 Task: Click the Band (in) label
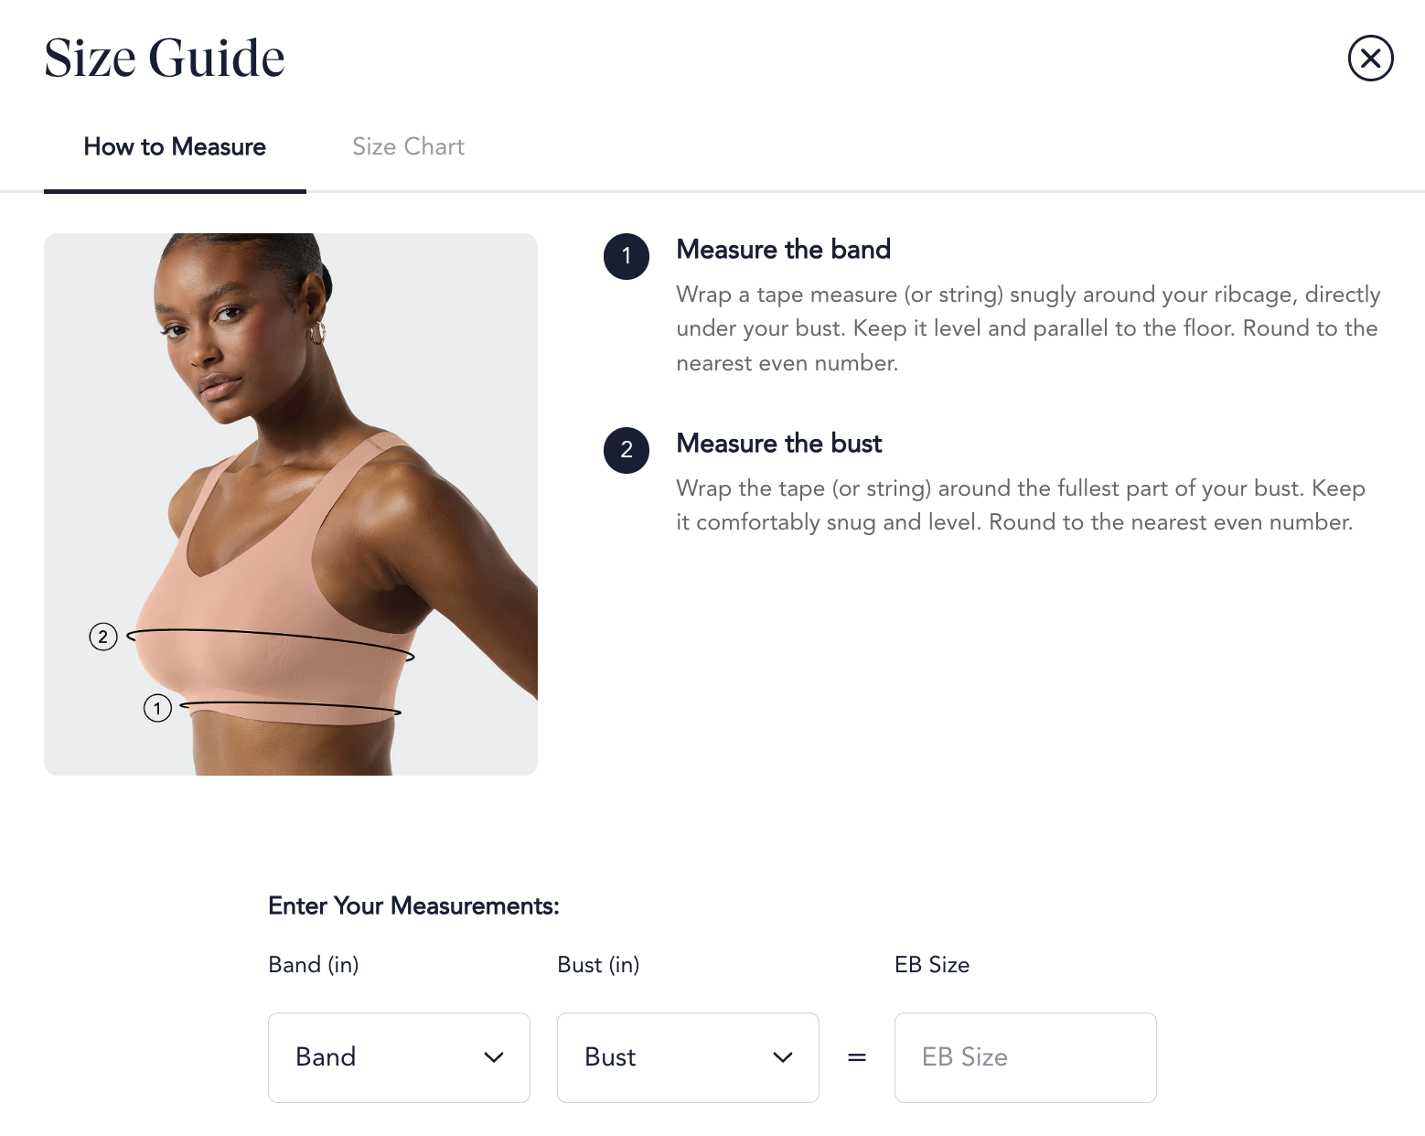(314, 965)
